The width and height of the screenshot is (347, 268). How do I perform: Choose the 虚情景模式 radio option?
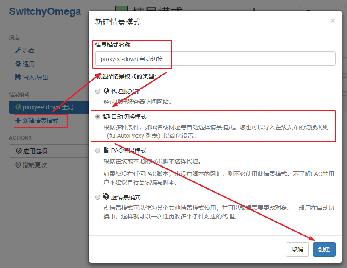click(98, 197)
